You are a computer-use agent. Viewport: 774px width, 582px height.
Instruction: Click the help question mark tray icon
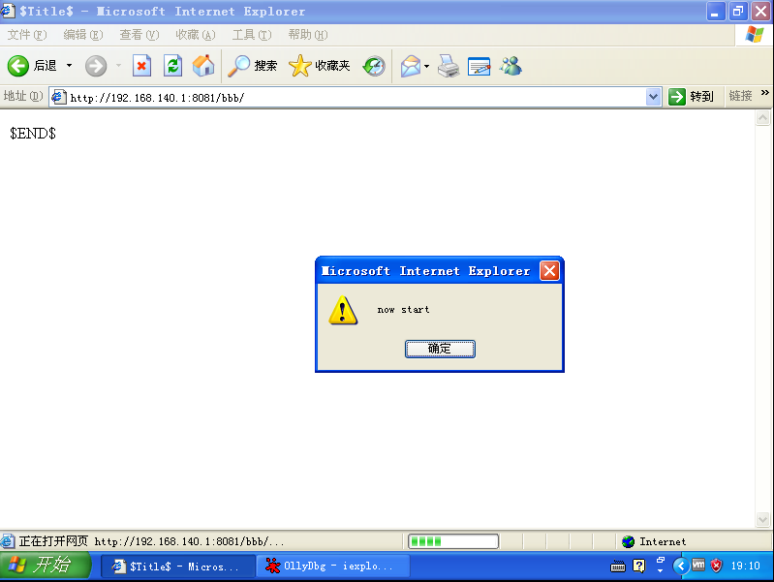tap(638, 567)
